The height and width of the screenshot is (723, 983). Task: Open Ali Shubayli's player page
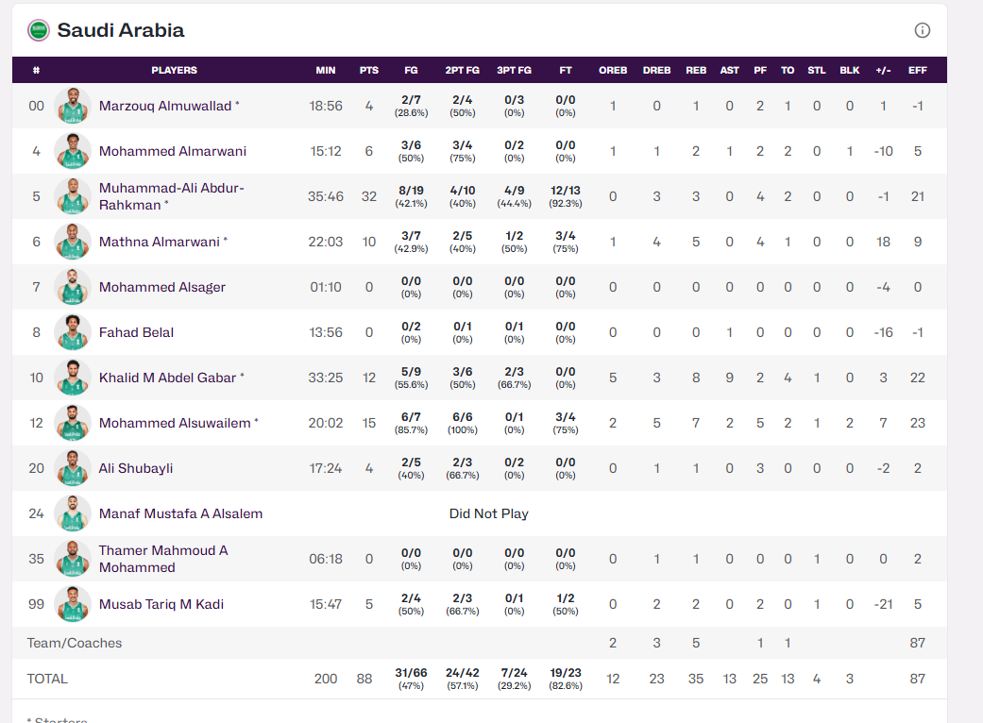click(136, 468)
